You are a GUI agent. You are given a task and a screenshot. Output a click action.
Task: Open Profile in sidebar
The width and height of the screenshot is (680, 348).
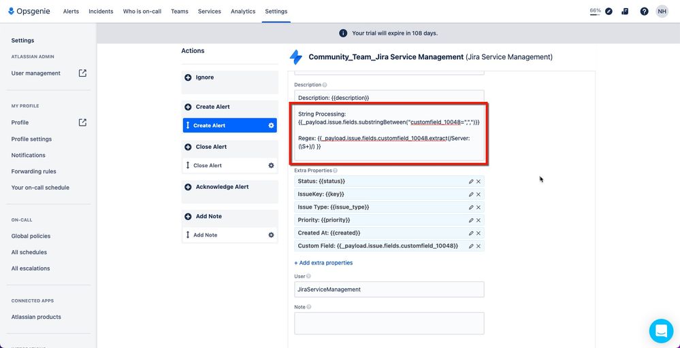click(20, 122)
